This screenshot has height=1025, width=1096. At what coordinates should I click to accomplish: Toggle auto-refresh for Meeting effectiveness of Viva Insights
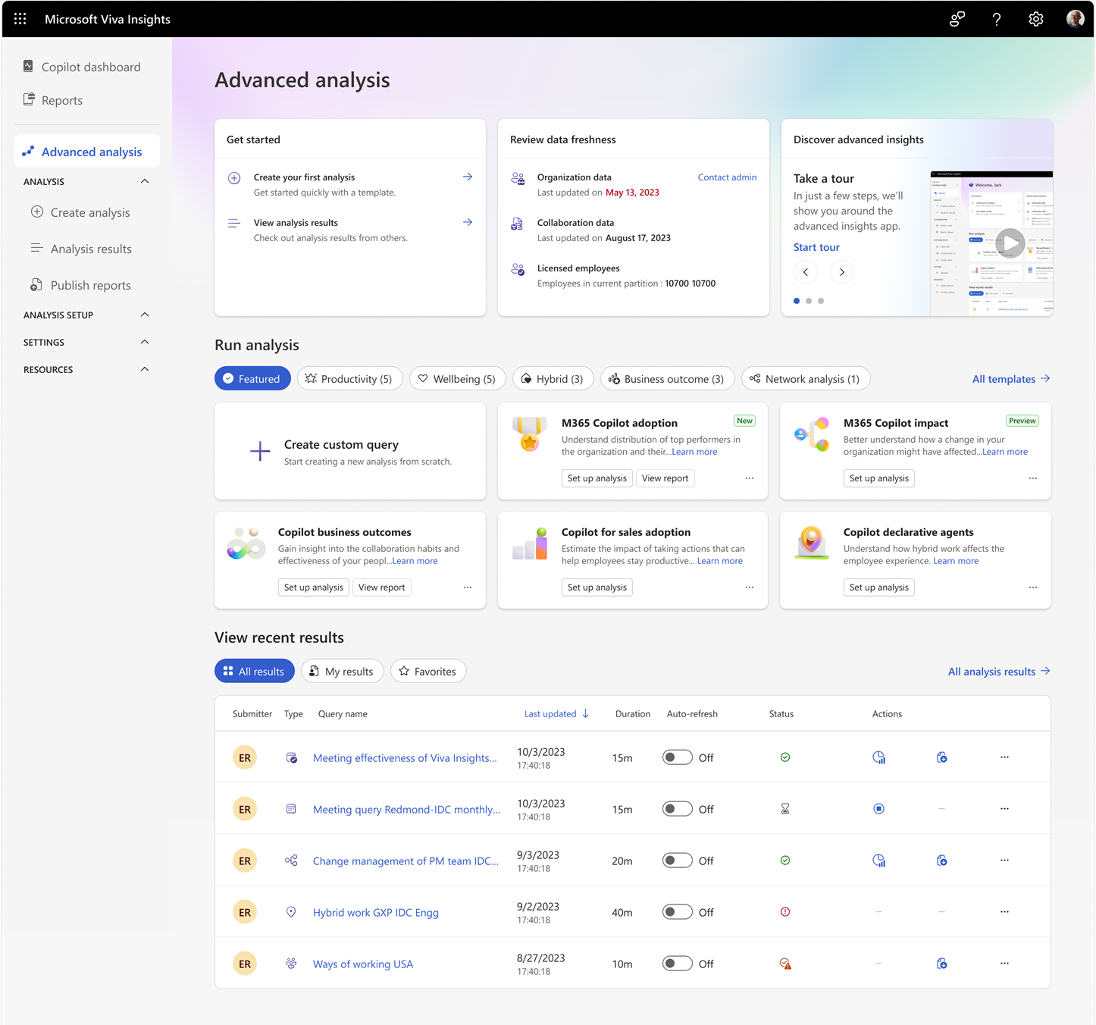click(678, 757)
